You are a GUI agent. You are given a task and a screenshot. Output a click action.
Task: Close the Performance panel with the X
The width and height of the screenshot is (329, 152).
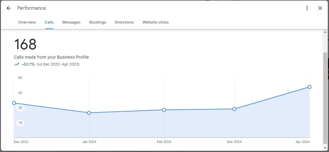point(320,8)
